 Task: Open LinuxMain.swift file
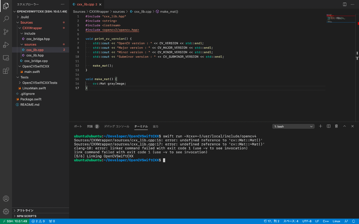pos(34,88)
